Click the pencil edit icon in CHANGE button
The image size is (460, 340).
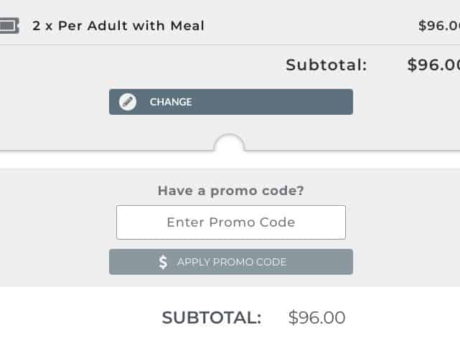point(127,102)
